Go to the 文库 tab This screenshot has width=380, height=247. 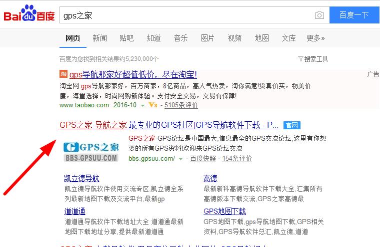(x=288, y=38)
